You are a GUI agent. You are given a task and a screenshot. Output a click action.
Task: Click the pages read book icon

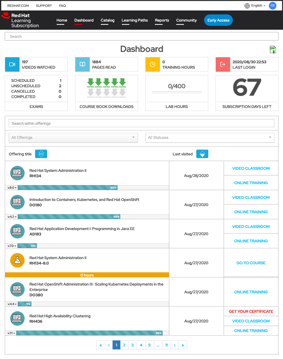tap(82, 64)
